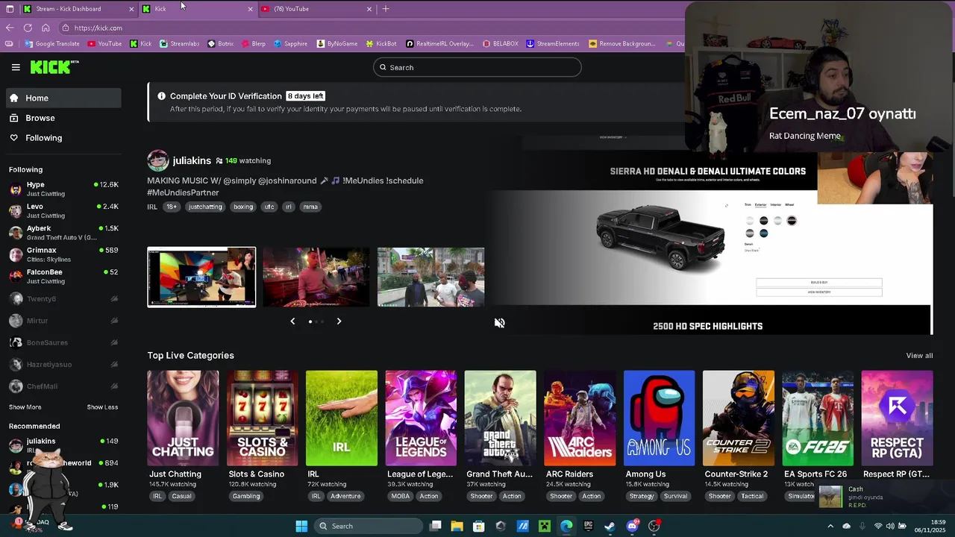Click the Strategy tag under Among Us

(642, 496)
